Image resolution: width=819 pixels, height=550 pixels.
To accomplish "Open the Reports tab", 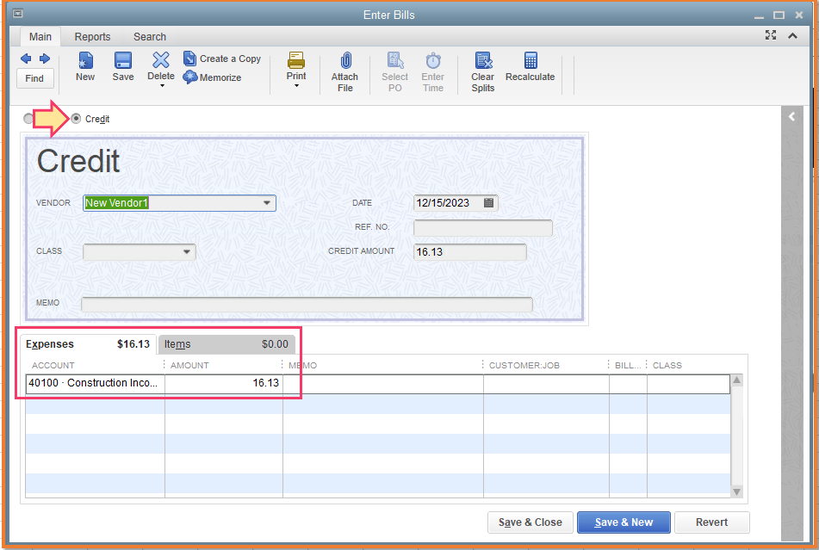I will click(92, 36).
